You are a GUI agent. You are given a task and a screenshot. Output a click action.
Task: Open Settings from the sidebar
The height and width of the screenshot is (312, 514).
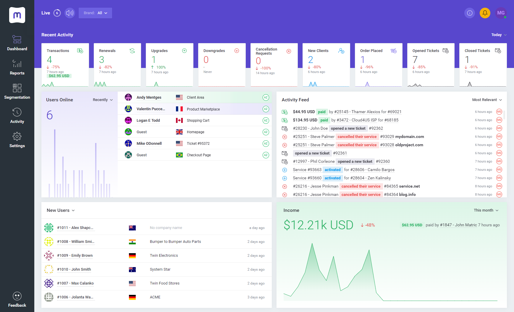pyautogui.click(x=17, y=136)
